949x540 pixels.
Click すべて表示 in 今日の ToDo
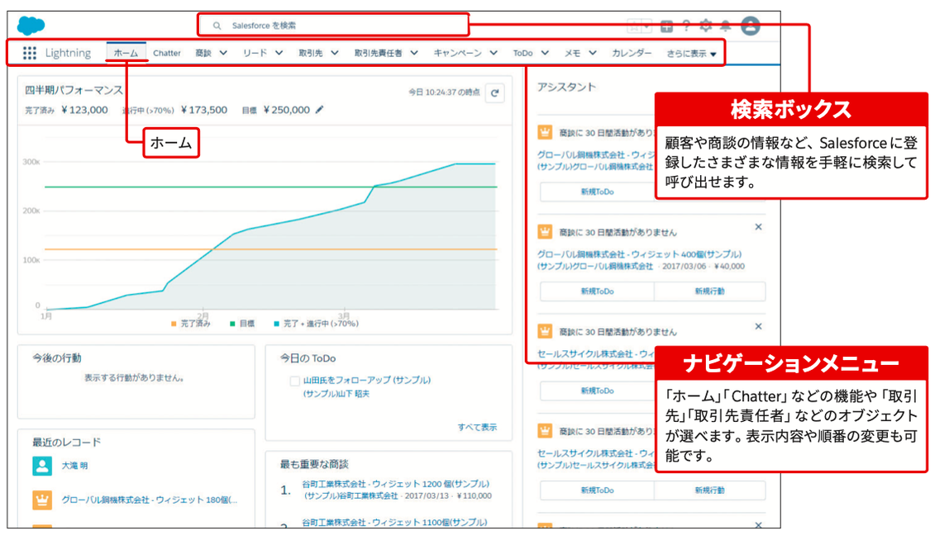point(477,427)
